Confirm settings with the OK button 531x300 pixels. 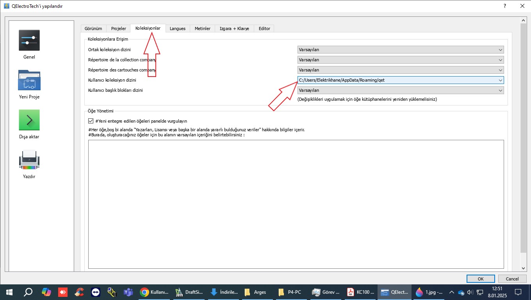[x=481, y=279]
